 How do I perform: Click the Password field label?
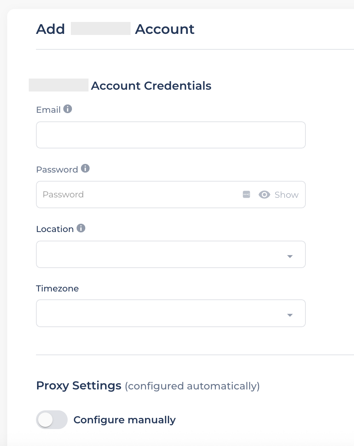[x=57, y=170]
